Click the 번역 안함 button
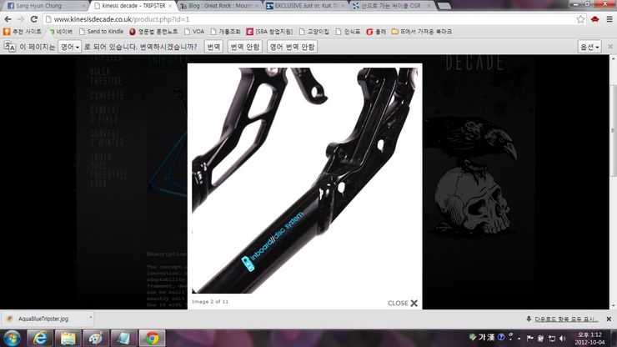This screenshot has width=617, height=347. pos(245,47)
